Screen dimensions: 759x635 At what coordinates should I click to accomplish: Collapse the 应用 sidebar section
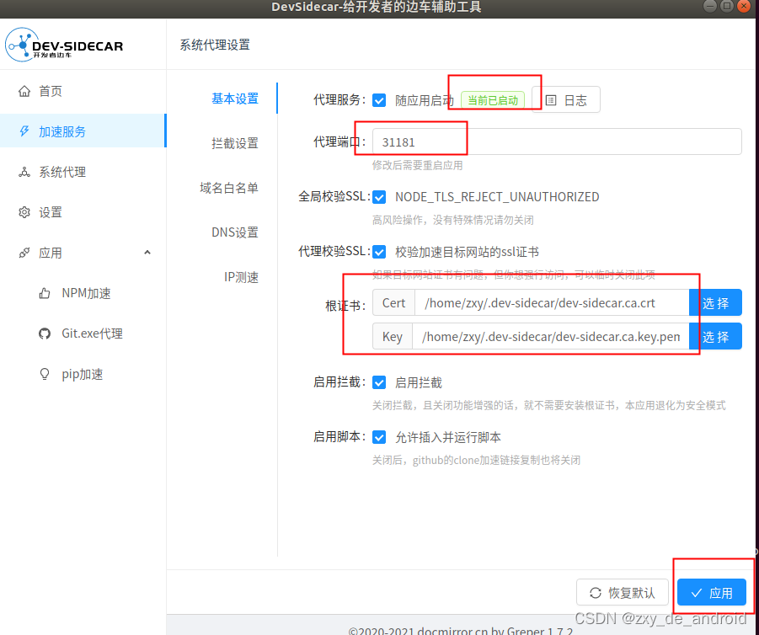point(147,252)
